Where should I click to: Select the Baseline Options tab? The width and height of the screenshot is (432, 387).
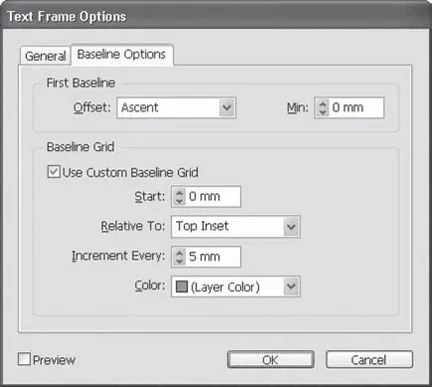tap(121, 55)
